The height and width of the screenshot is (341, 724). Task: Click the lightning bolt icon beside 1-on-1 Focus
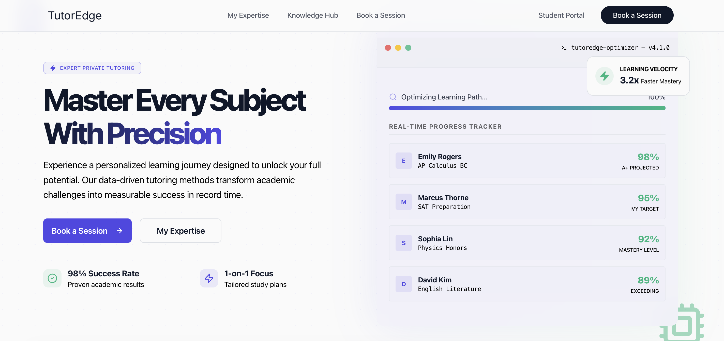(x=209, y=278)
